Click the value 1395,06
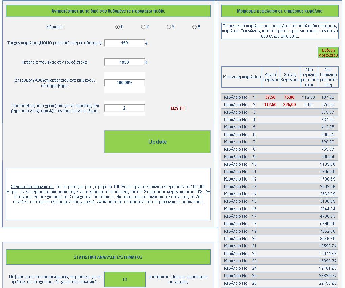Viewport: 345px width, 288px height. tap(327, 172)
